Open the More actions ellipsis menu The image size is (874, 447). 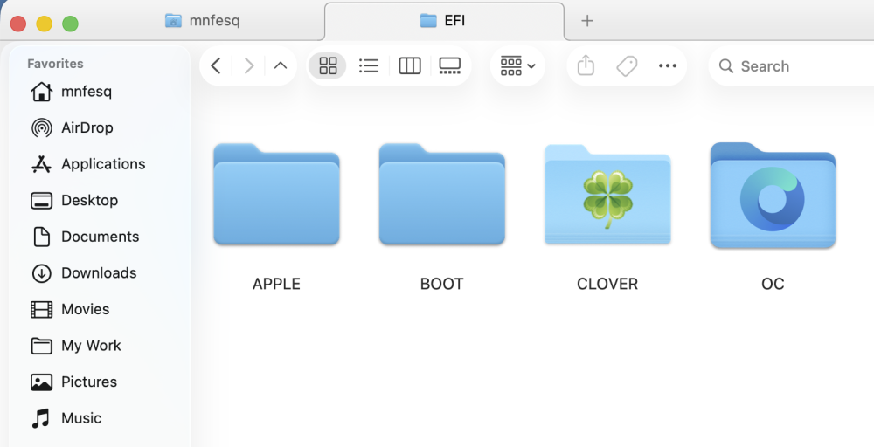point(667,66)
